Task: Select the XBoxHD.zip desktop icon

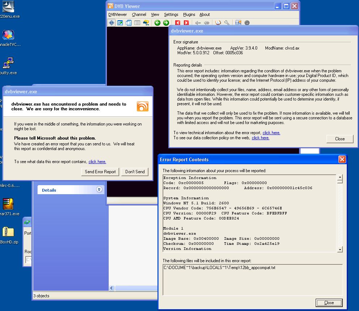Action: coord(8,233)
